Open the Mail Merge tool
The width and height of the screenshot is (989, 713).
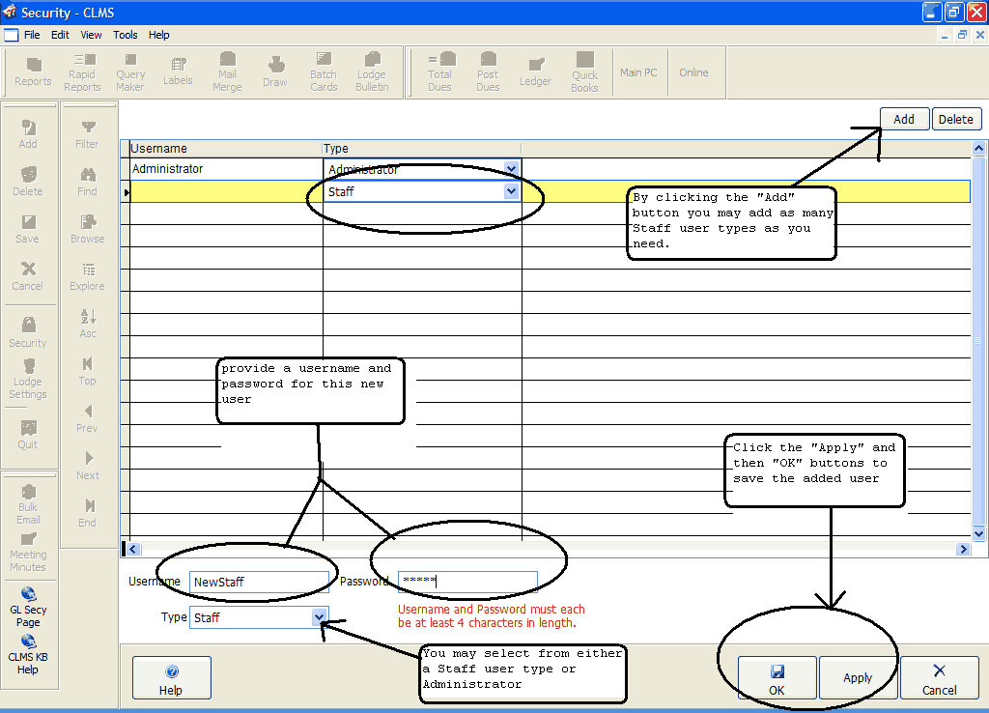(227, 72)
